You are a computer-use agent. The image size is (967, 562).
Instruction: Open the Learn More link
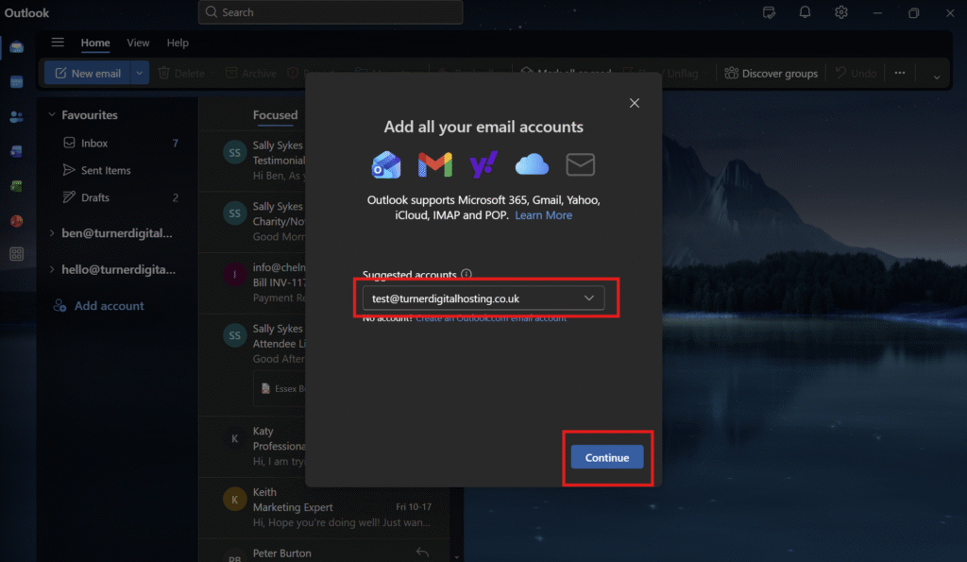543,215
